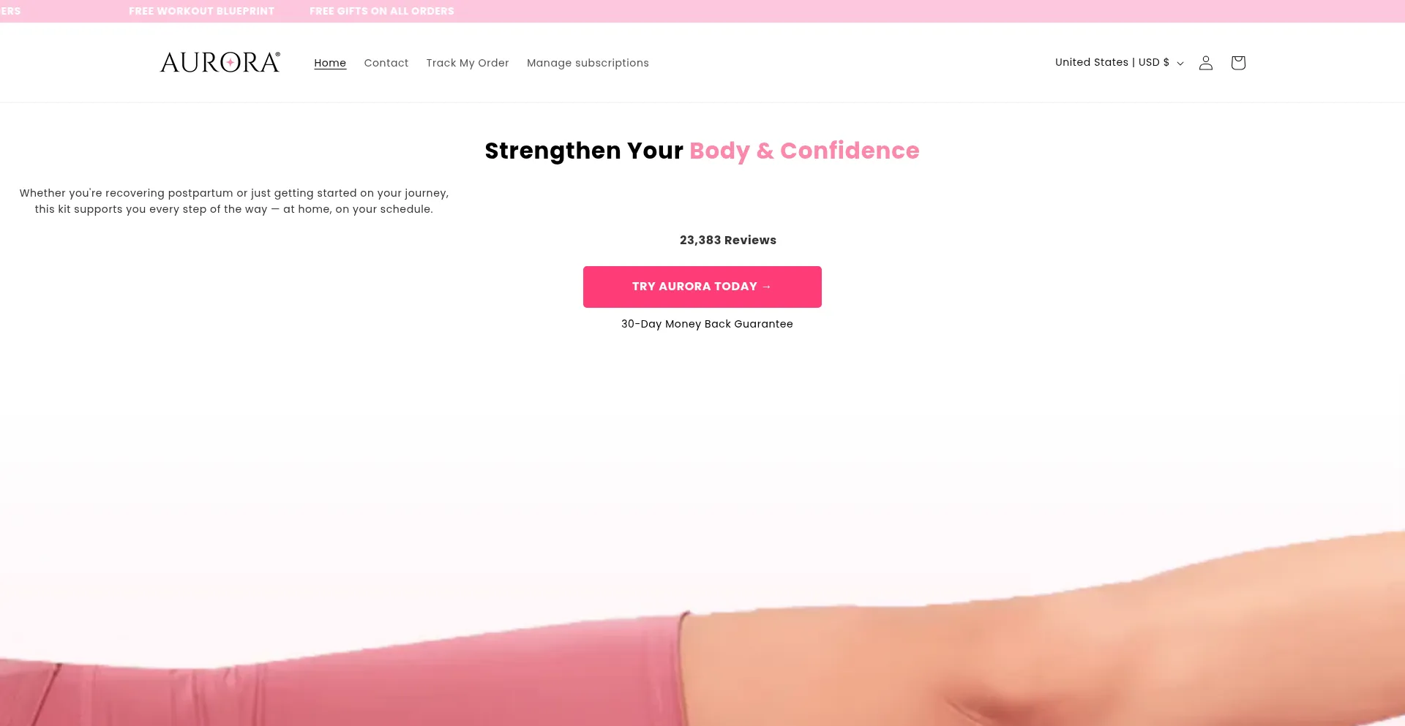Expand the country chevron beside USD $
Screen dimensions: 1405x726
click(1180, 64)
